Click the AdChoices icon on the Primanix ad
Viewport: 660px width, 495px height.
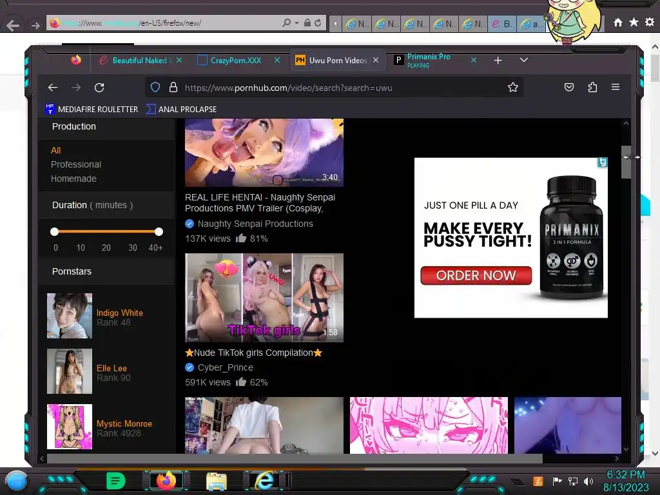(603, 162)
